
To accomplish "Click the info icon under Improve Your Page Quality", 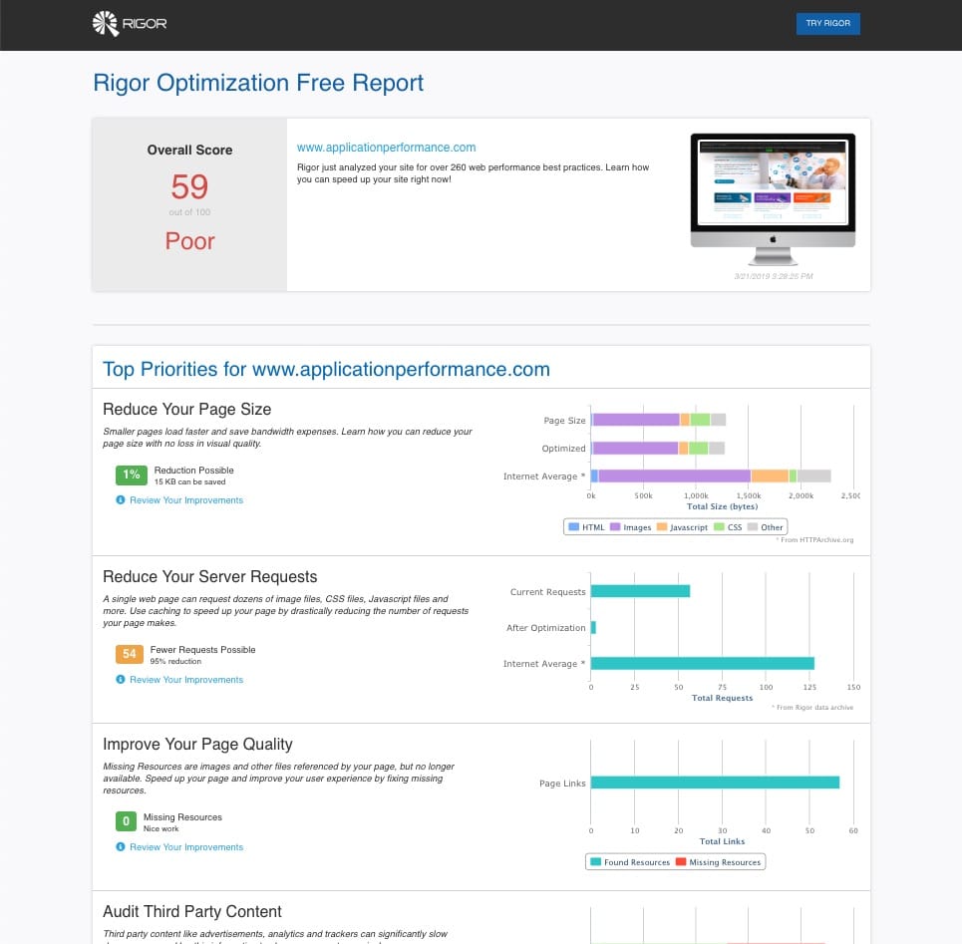I will [x=121, y=846].
